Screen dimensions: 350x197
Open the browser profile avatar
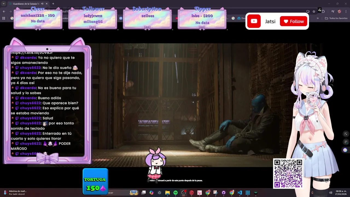tap(339, 11)
